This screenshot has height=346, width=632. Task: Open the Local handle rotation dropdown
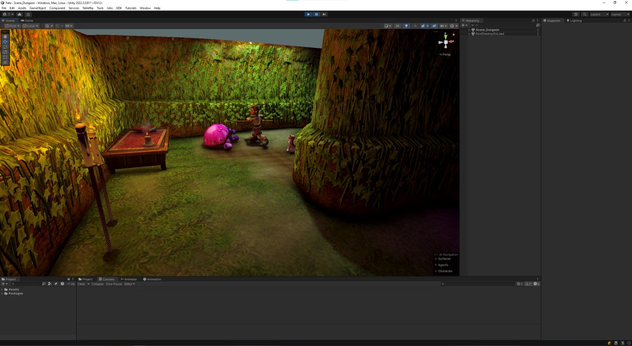31,26
